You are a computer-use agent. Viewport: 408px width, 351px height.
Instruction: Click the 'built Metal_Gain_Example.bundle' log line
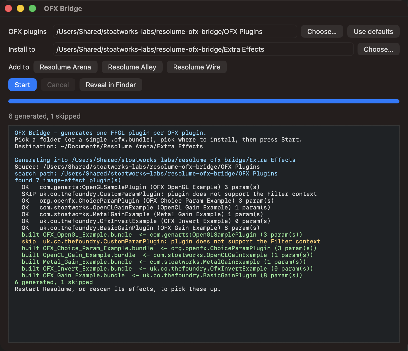click(x=164, y=262)
